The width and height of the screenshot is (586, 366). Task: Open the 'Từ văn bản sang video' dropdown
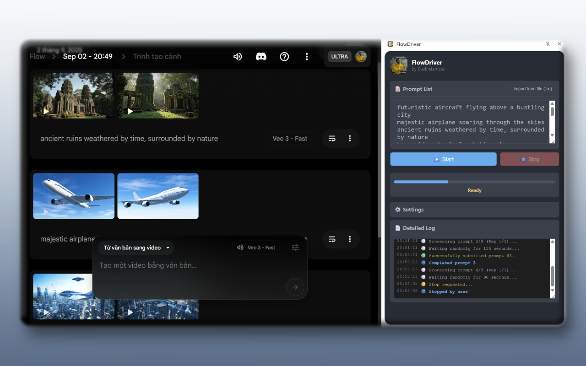(x=136, y=248)
